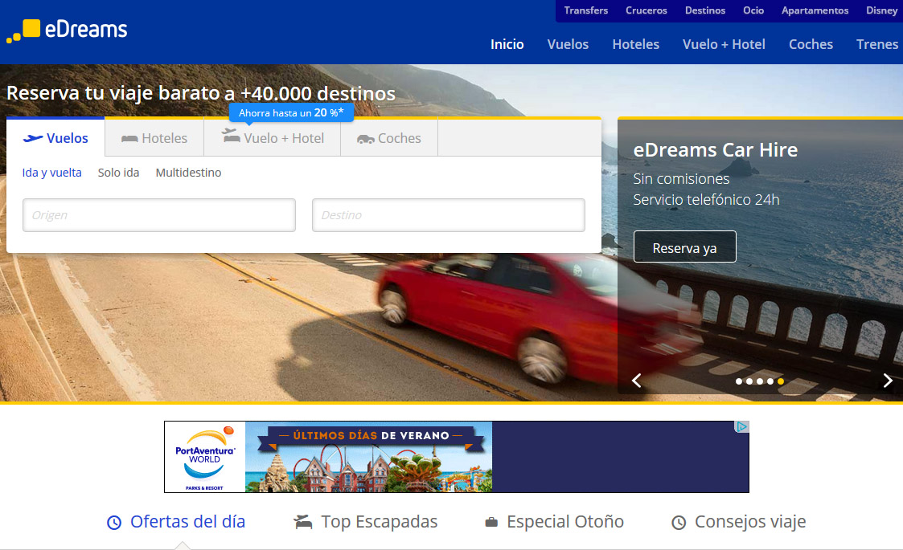Advance to the next carousel slide
903x550 pixels.
[x=887, y=381]
